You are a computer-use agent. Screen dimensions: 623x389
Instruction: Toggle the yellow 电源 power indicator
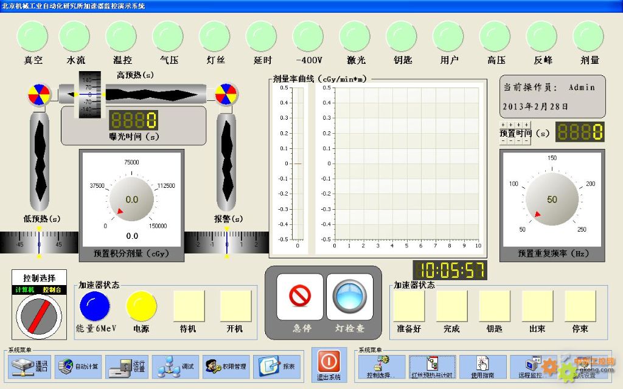[141, 306]
